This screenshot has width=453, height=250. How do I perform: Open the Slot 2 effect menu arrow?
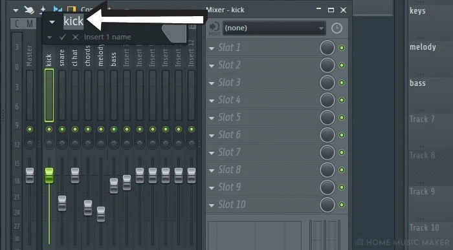pos(212,66)
